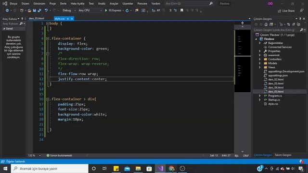Expand the Controllers folder
Viewport: 308px width, 173px height.
[x=260, y=59]
